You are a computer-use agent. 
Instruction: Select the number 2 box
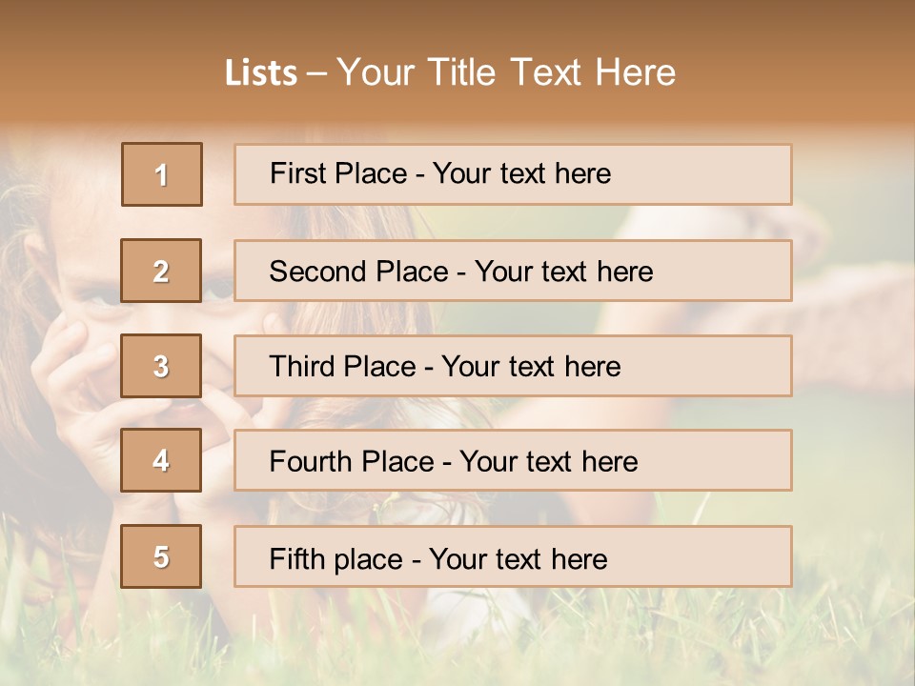coord(161,271)
